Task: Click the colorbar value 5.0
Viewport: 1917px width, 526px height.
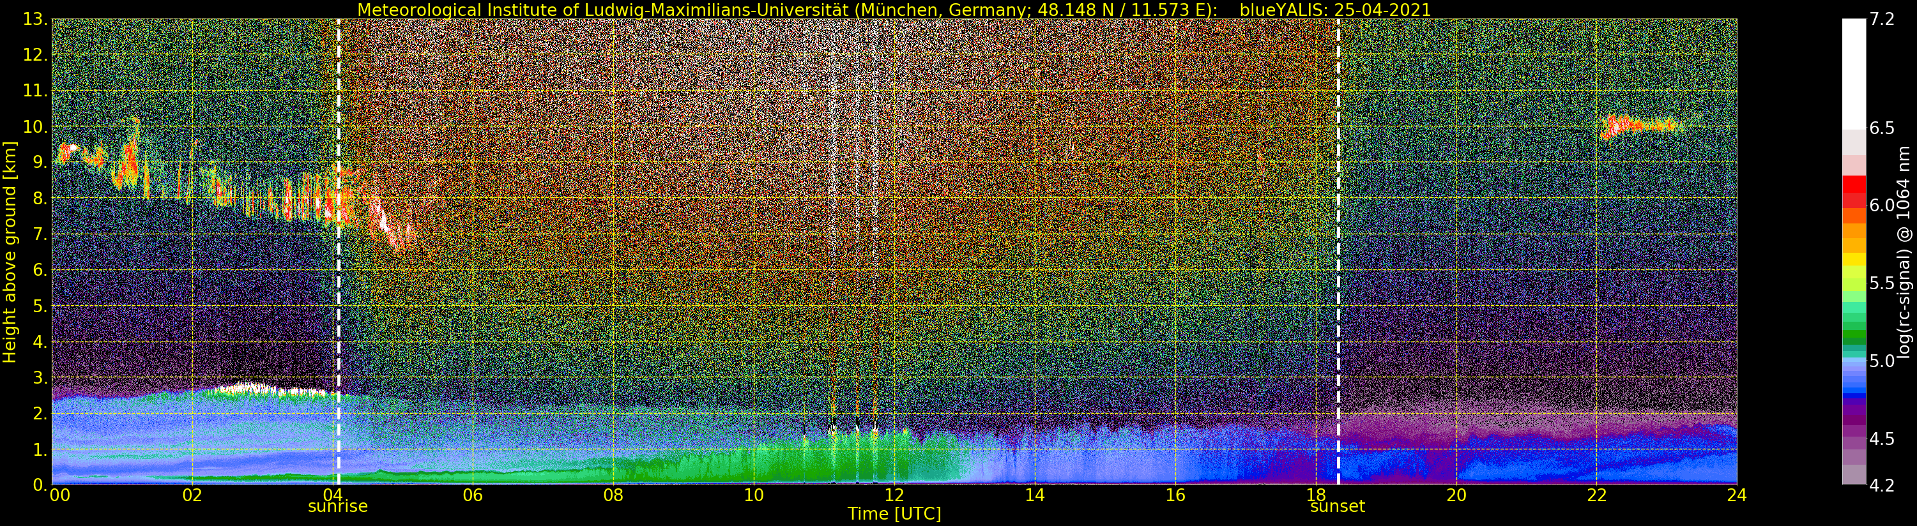Action: pyautogui.click(x=1881, y=361)
